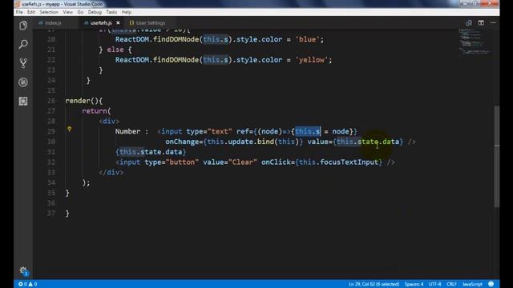Click line number 37 in gutter
The height and width of the screenshot is (288, 513).
pyautogui.click(x=51, y=214)
